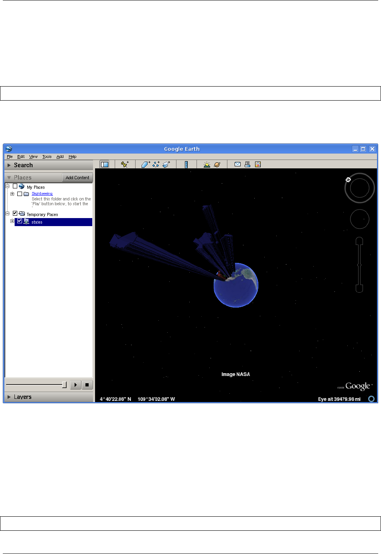Click the tour opacity slider handle
This screenshot has width=381, height=554.
(x=64, y=385)
